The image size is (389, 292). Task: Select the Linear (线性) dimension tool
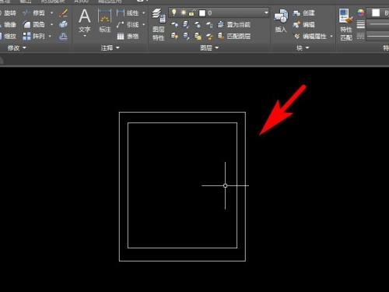coord(128,12)
